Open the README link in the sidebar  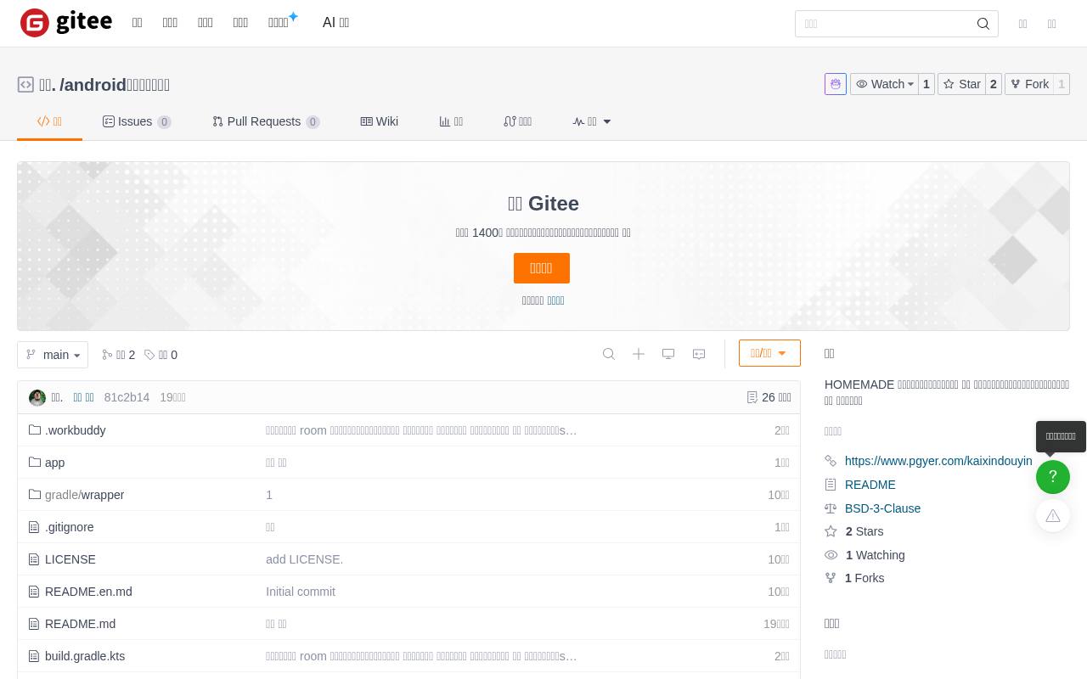(870, 485)
